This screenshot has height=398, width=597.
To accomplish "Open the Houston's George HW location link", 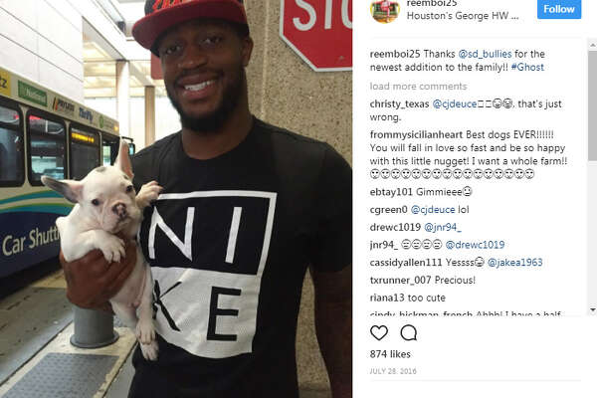I will point(463,16).
